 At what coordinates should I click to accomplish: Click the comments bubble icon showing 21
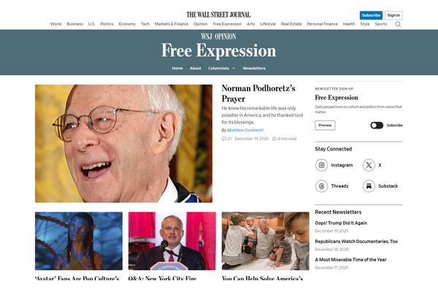tap(224, 139)
